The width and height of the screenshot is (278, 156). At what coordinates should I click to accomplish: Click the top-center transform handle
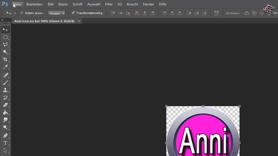coord(203,106)
